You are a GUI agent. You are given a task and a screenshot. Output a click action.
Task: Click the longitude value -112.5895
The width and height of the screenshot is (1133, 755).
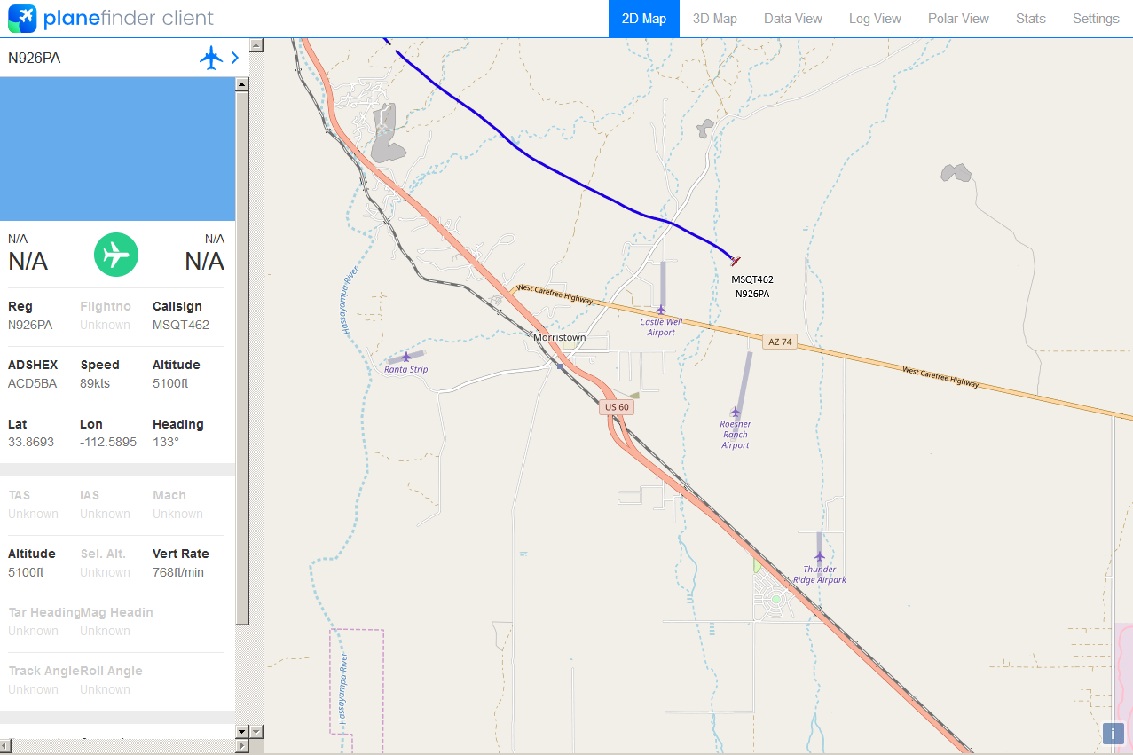[x=108, y=442]
